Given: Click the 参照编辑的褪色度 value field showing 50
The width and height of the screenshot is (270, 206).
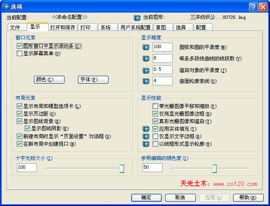Looking at the screenshot, I should [152, 167].
